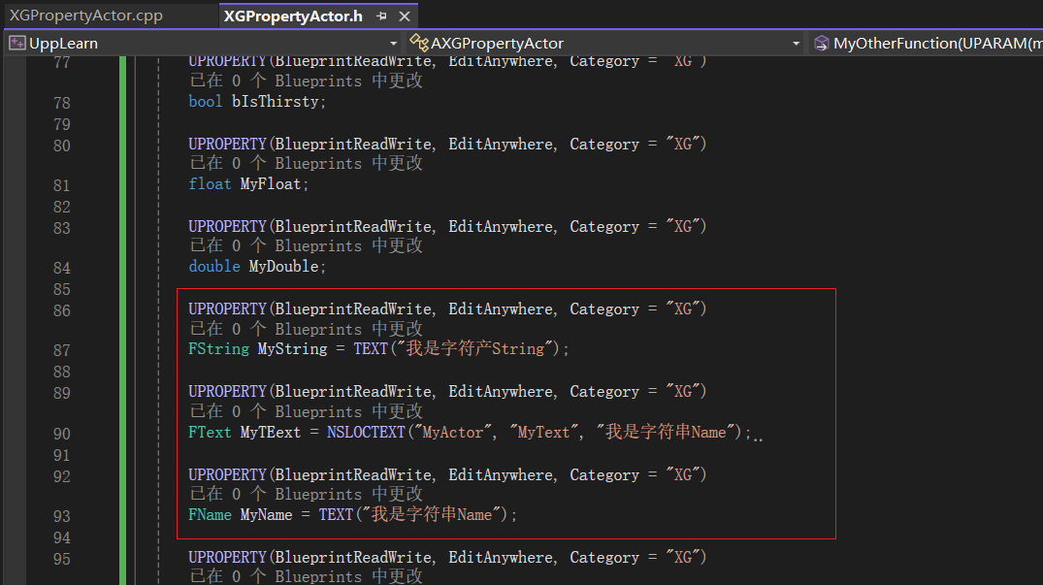The height and width of the screenshot is (585, 1043).
Task: Click line number 90
Action: coord(62,434)
